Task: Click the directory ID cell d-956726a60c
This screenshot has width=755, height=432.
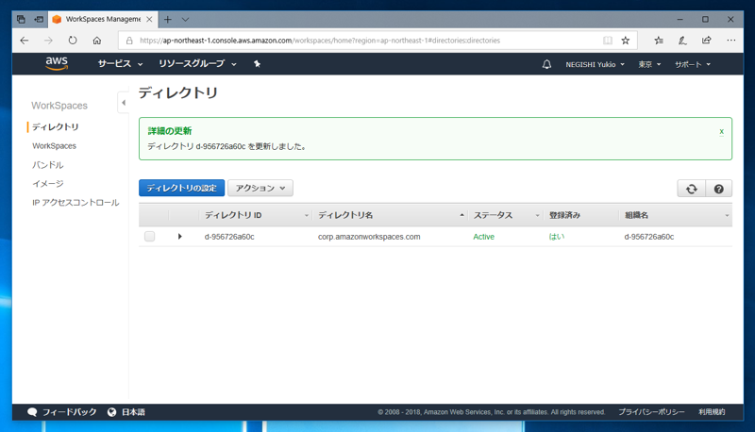Action: point(229,237)
